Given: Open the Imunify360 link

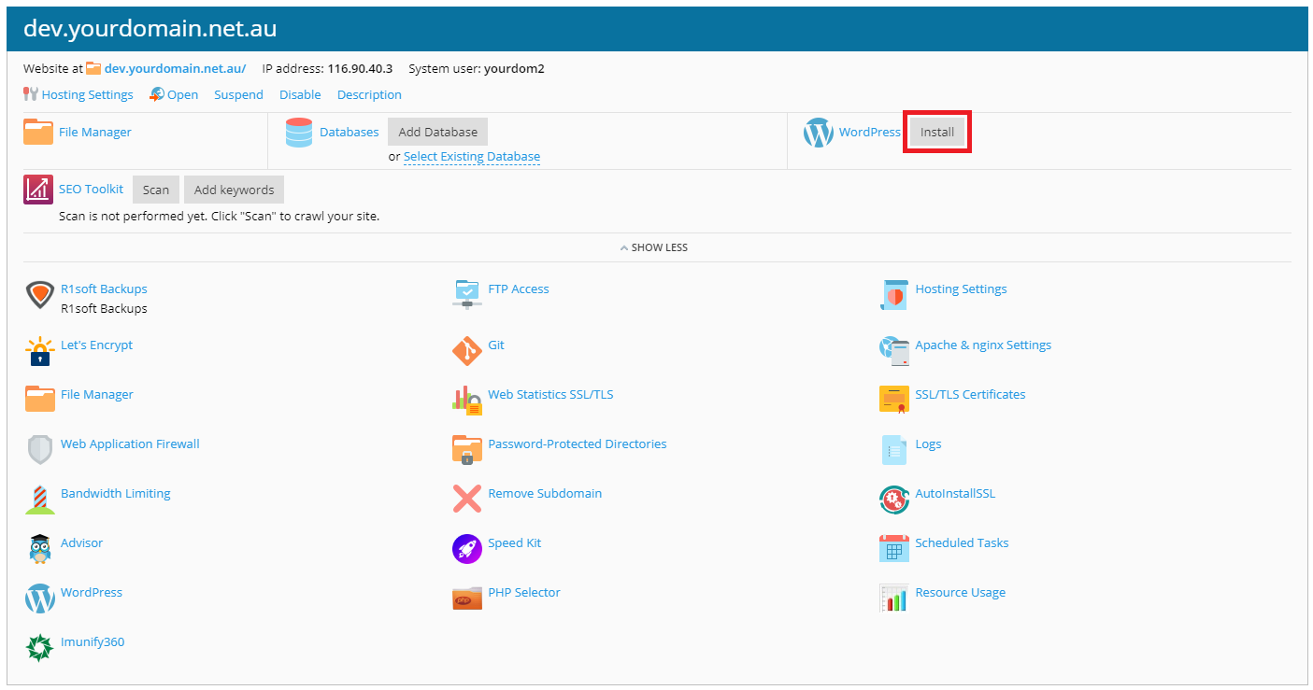Looking at the screenshot, I should click(93, 641).
